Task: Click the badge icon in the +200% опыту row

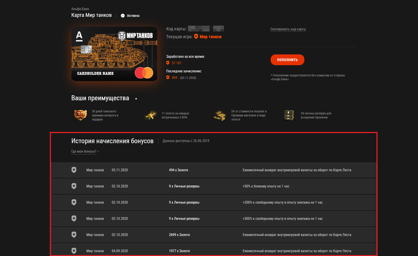Action: click(74, 202)
